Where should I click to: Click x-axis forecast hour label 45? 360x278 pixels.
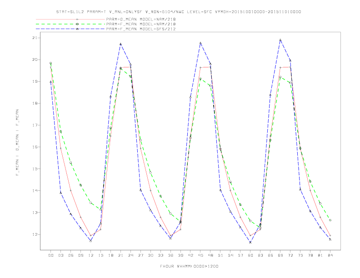point(200,255)
